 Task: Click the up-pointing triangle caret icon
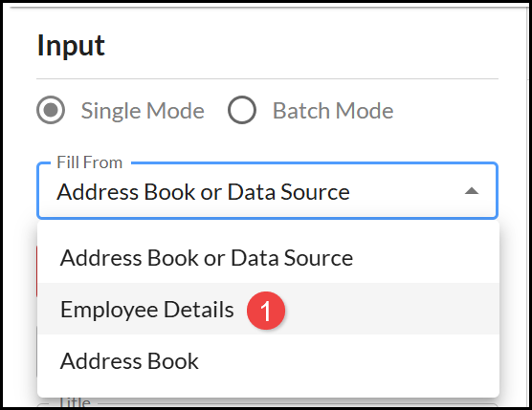[472, 191]
